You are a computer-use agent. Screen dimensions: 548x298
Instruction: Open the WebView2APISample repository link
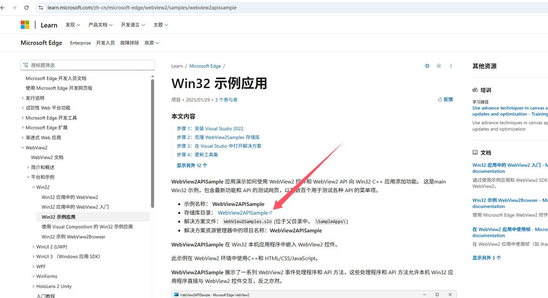pos(245,212)
